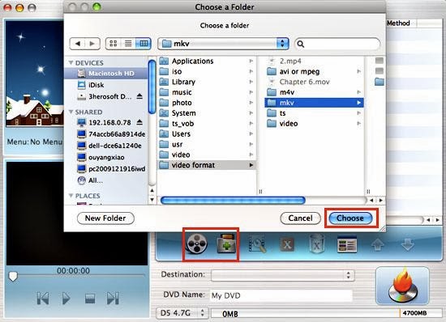Open the usr folder
This screenshot has width=446, height=322.
point(207,144)
